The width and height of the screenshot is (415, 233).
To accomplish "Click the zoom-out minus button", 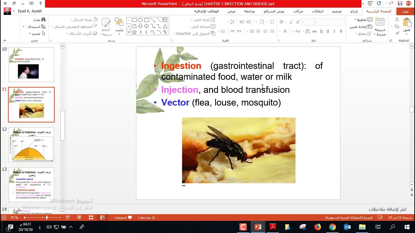I will 60,217.
